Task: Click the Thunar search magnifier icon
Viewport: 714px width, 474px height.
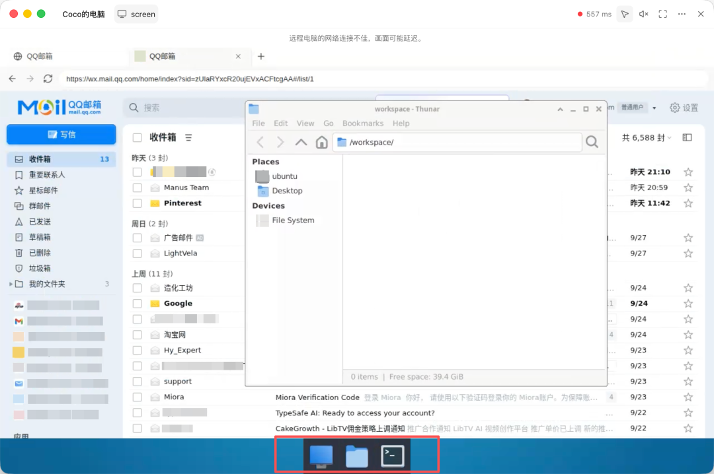Action: click(x=592, y=142)
